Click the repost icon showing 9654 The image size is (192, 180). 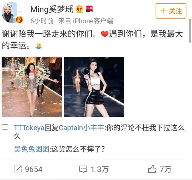point(18,169)
